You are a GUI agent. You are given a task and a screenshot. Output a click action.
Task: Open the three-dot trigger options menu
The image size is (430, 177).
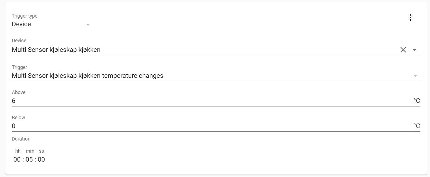point(410,18)
